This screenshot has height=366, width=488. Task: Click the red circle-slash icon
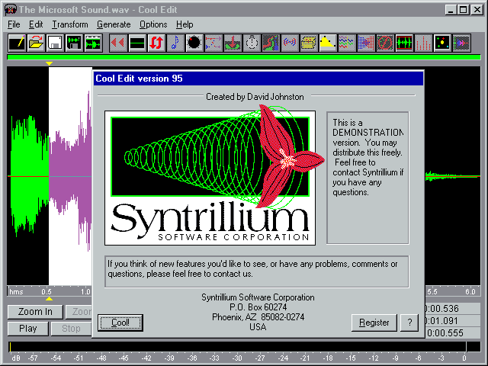pyautogui.click(x=385, y=43)
